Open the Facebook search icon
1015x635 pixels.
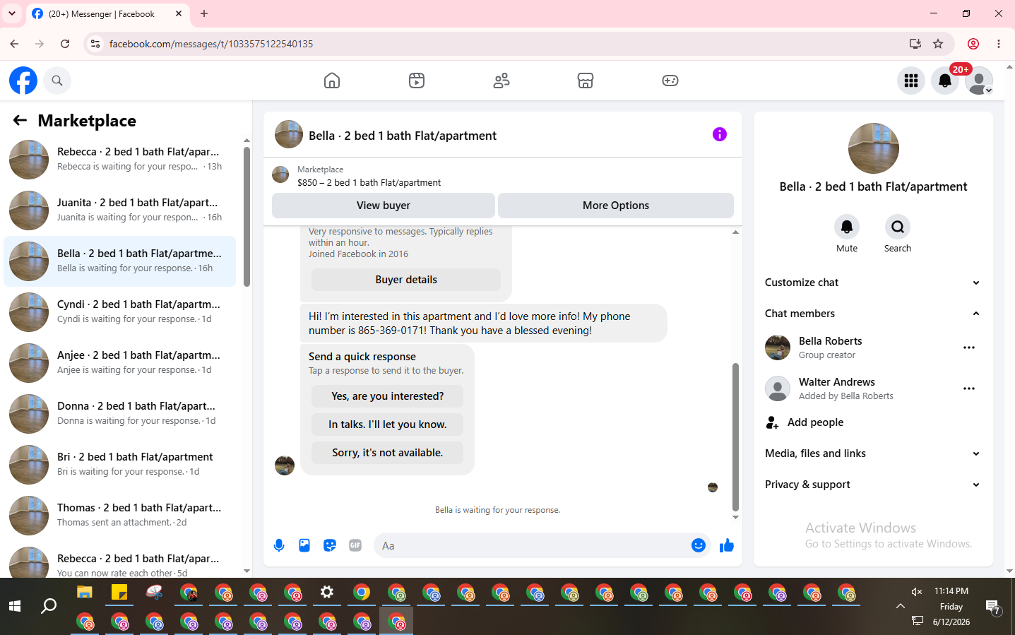pyautogui.click(x=57, y=81)
